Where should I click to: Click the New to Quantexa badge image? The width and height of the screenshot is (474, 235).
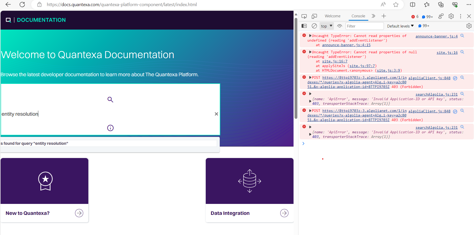tap(45, 181)
